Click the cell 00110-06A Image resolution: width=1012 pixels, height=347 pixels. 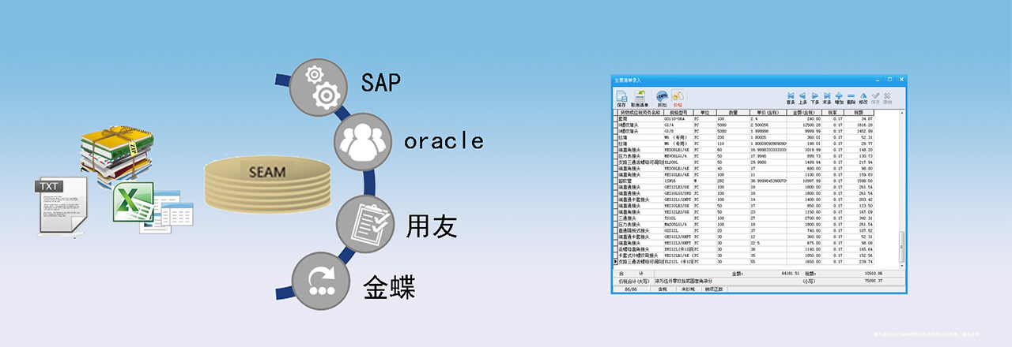678,119
